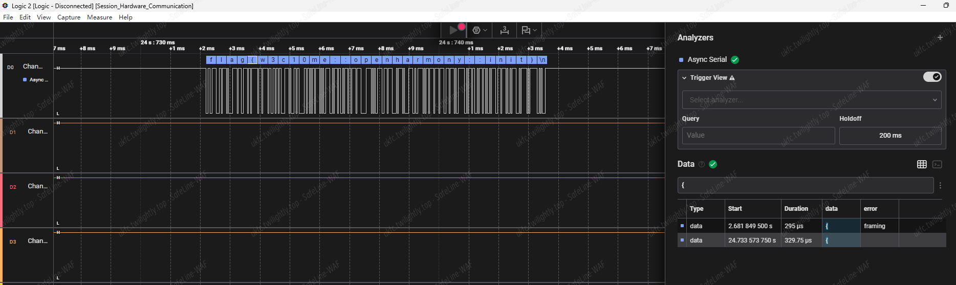
Task: Open the Capture menu
Action: click(69, 17)
